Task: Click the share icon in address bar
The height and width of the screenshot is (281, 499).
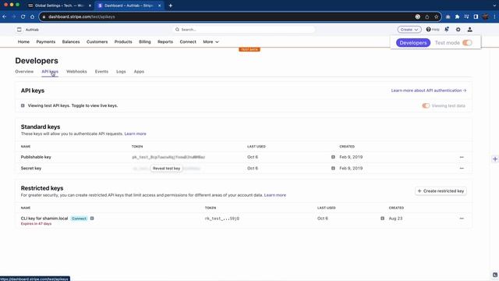Action: [427, 16]
